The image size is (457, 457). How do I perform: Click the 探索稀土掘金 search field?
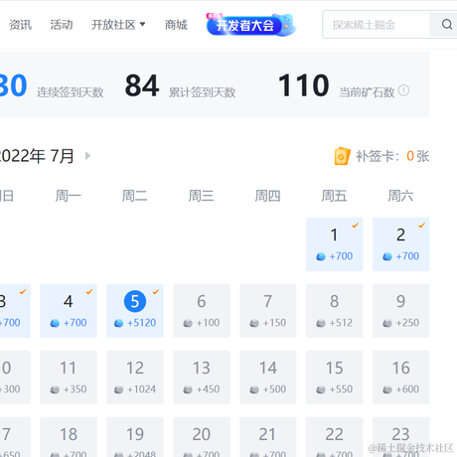(376, 25)
